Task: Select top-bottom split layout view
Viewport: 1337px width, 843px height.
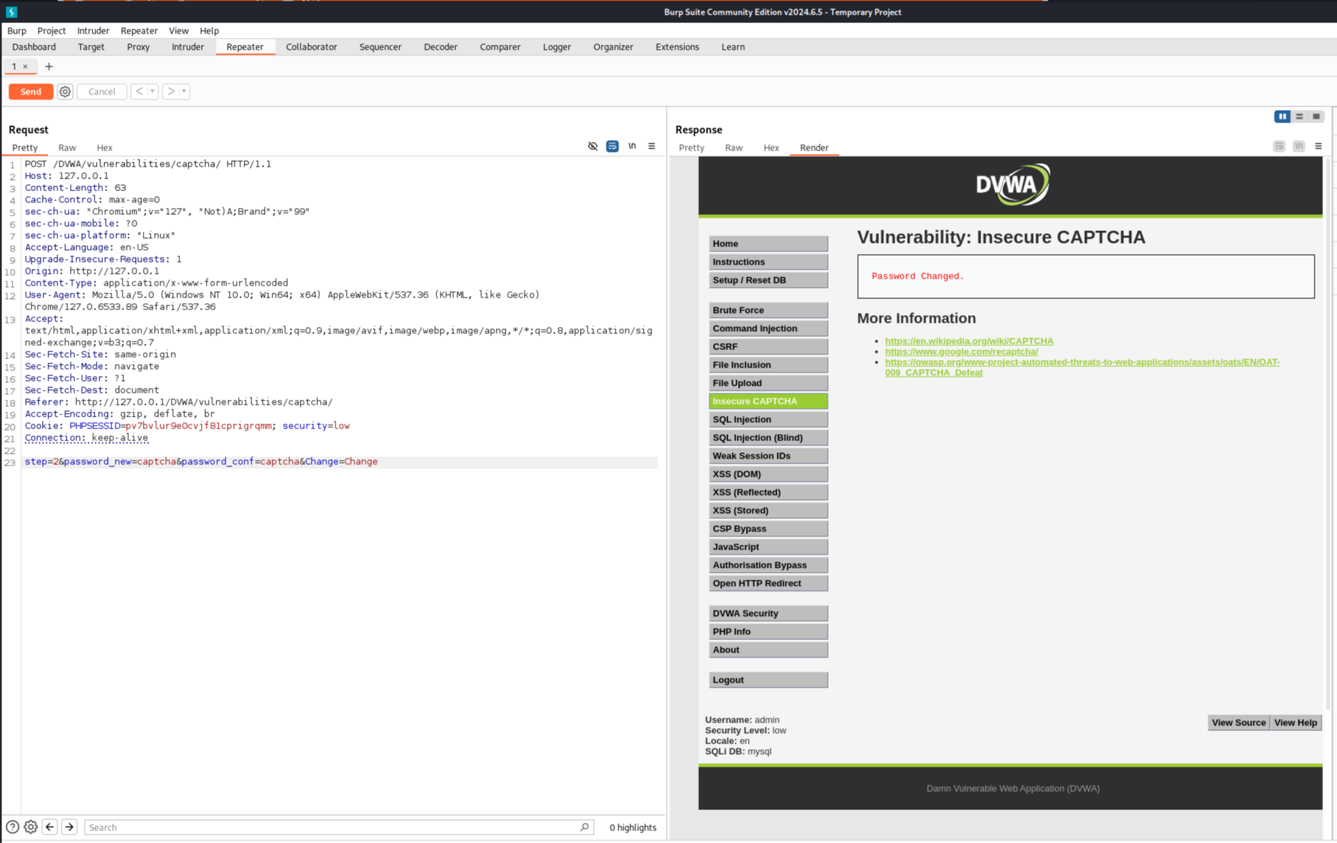Action: pyautogui.click(x=1299, y=117)
